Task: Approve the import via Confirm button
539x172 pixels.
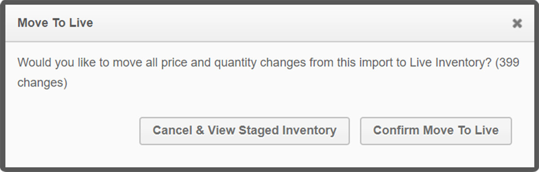Action: (436, 131)
